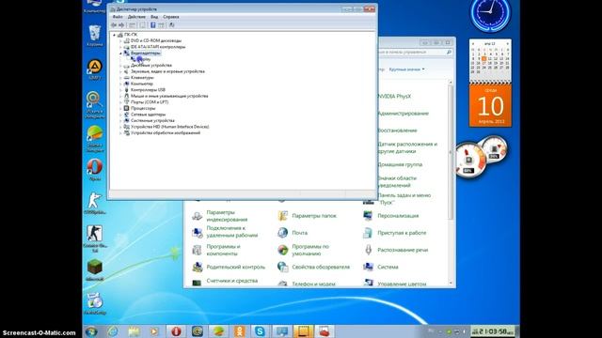Click the Система icon in Control Panel

(368, 267)
